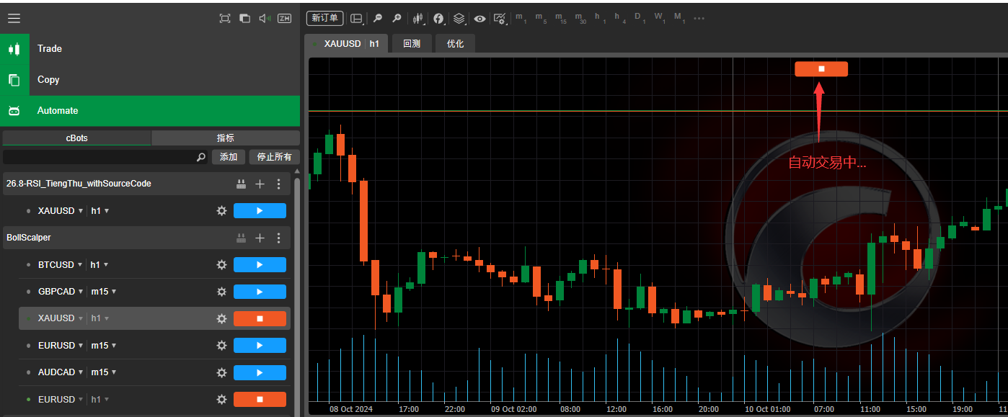This screenshot has width=1008, height=417.
Task: Open the ZH language selector
Action: 285,19
